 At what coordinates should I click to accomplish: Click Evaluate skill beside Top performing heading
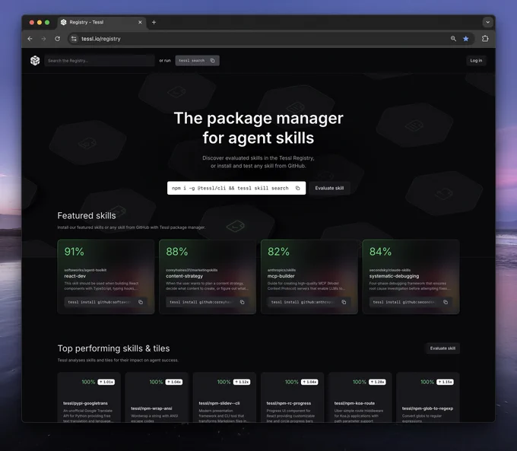click(442, 348)
